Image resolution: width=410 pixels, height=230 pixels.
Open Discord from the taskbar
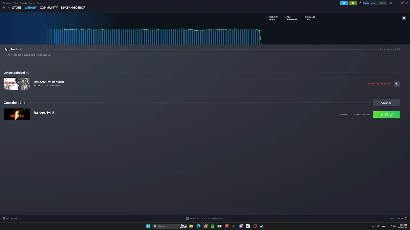(241, 226)
